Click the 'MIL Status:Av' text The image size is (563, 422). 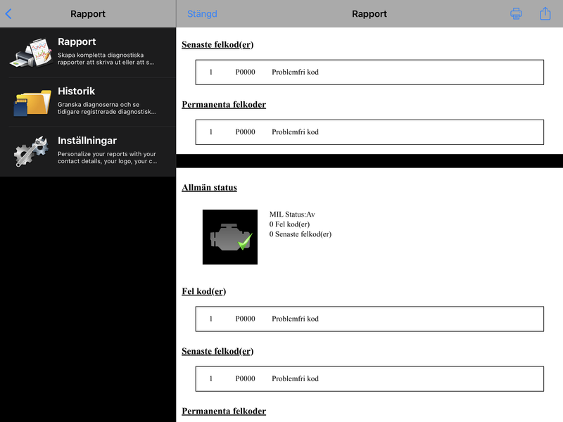[292, 215]
